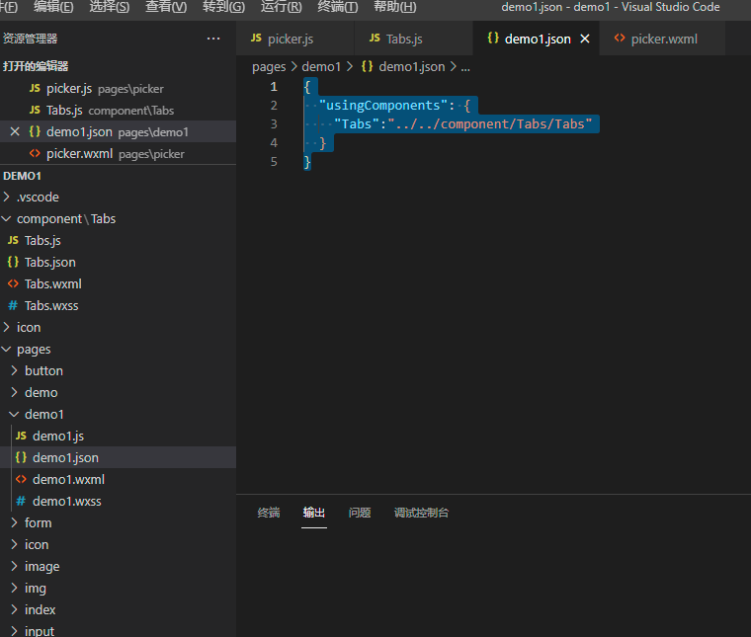The image size is (751, 637).
Task: Click the JS icon of picker.js tab
Action: [x=256, y=39]
